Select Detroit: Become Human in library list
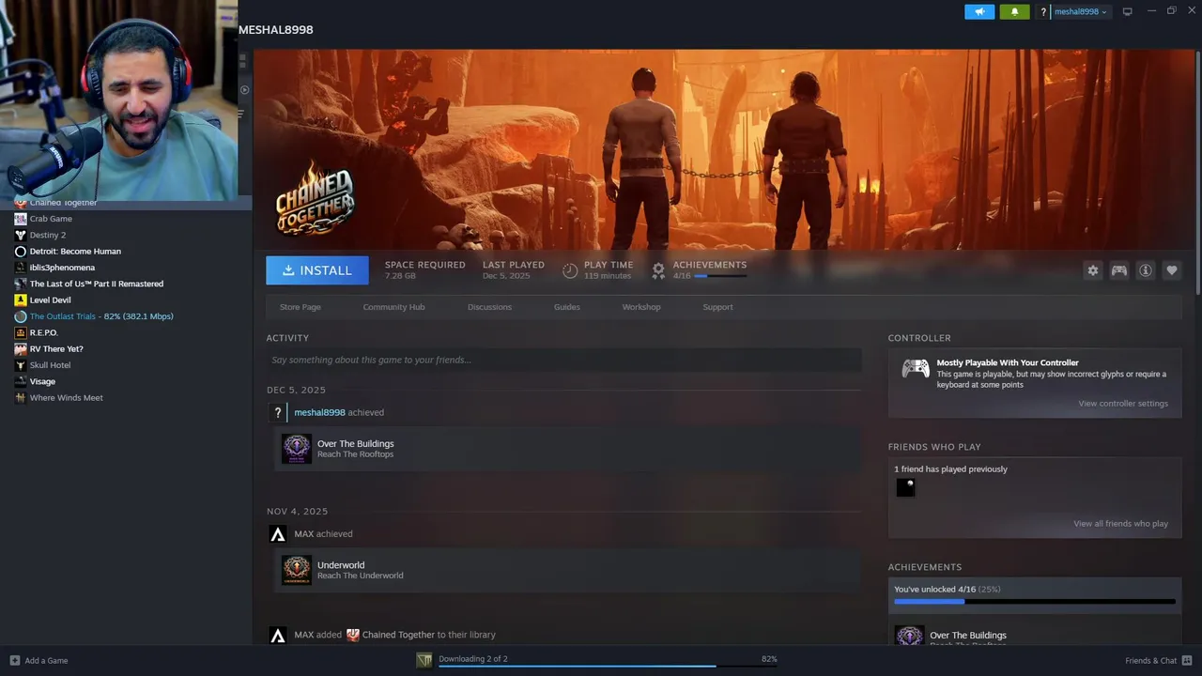Viewport: 1202px width, 676px height. (75, 252)
